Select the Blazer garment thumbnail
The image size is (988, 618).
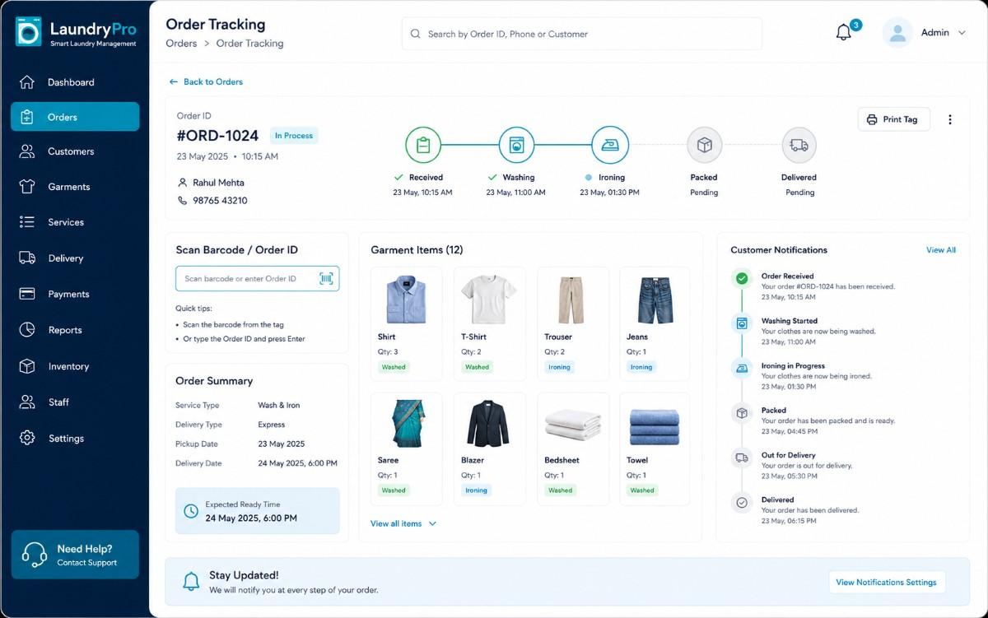(x=489, y=423)
